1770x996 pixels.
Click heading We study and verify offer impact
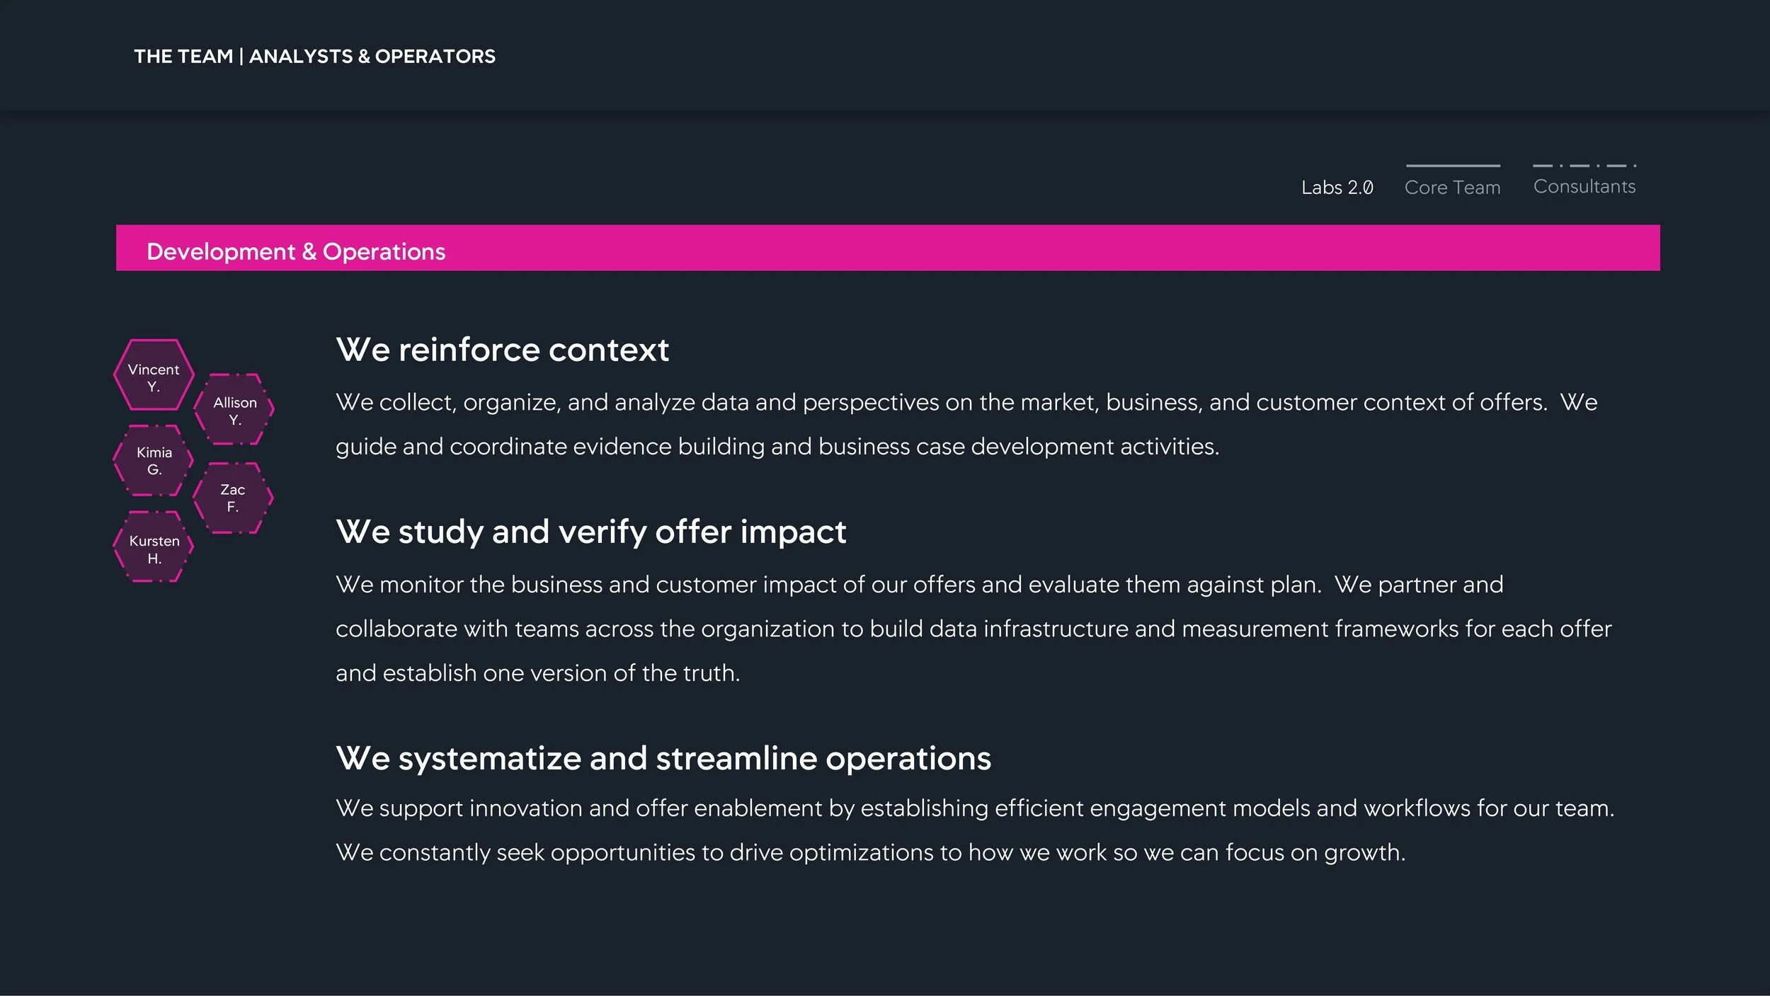pyautogui.click(x=590, y=532)
